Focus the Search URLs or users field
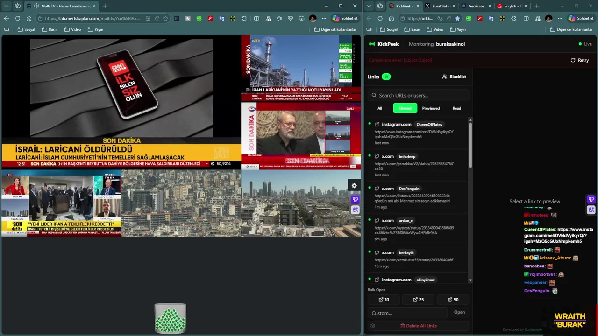 419,95
